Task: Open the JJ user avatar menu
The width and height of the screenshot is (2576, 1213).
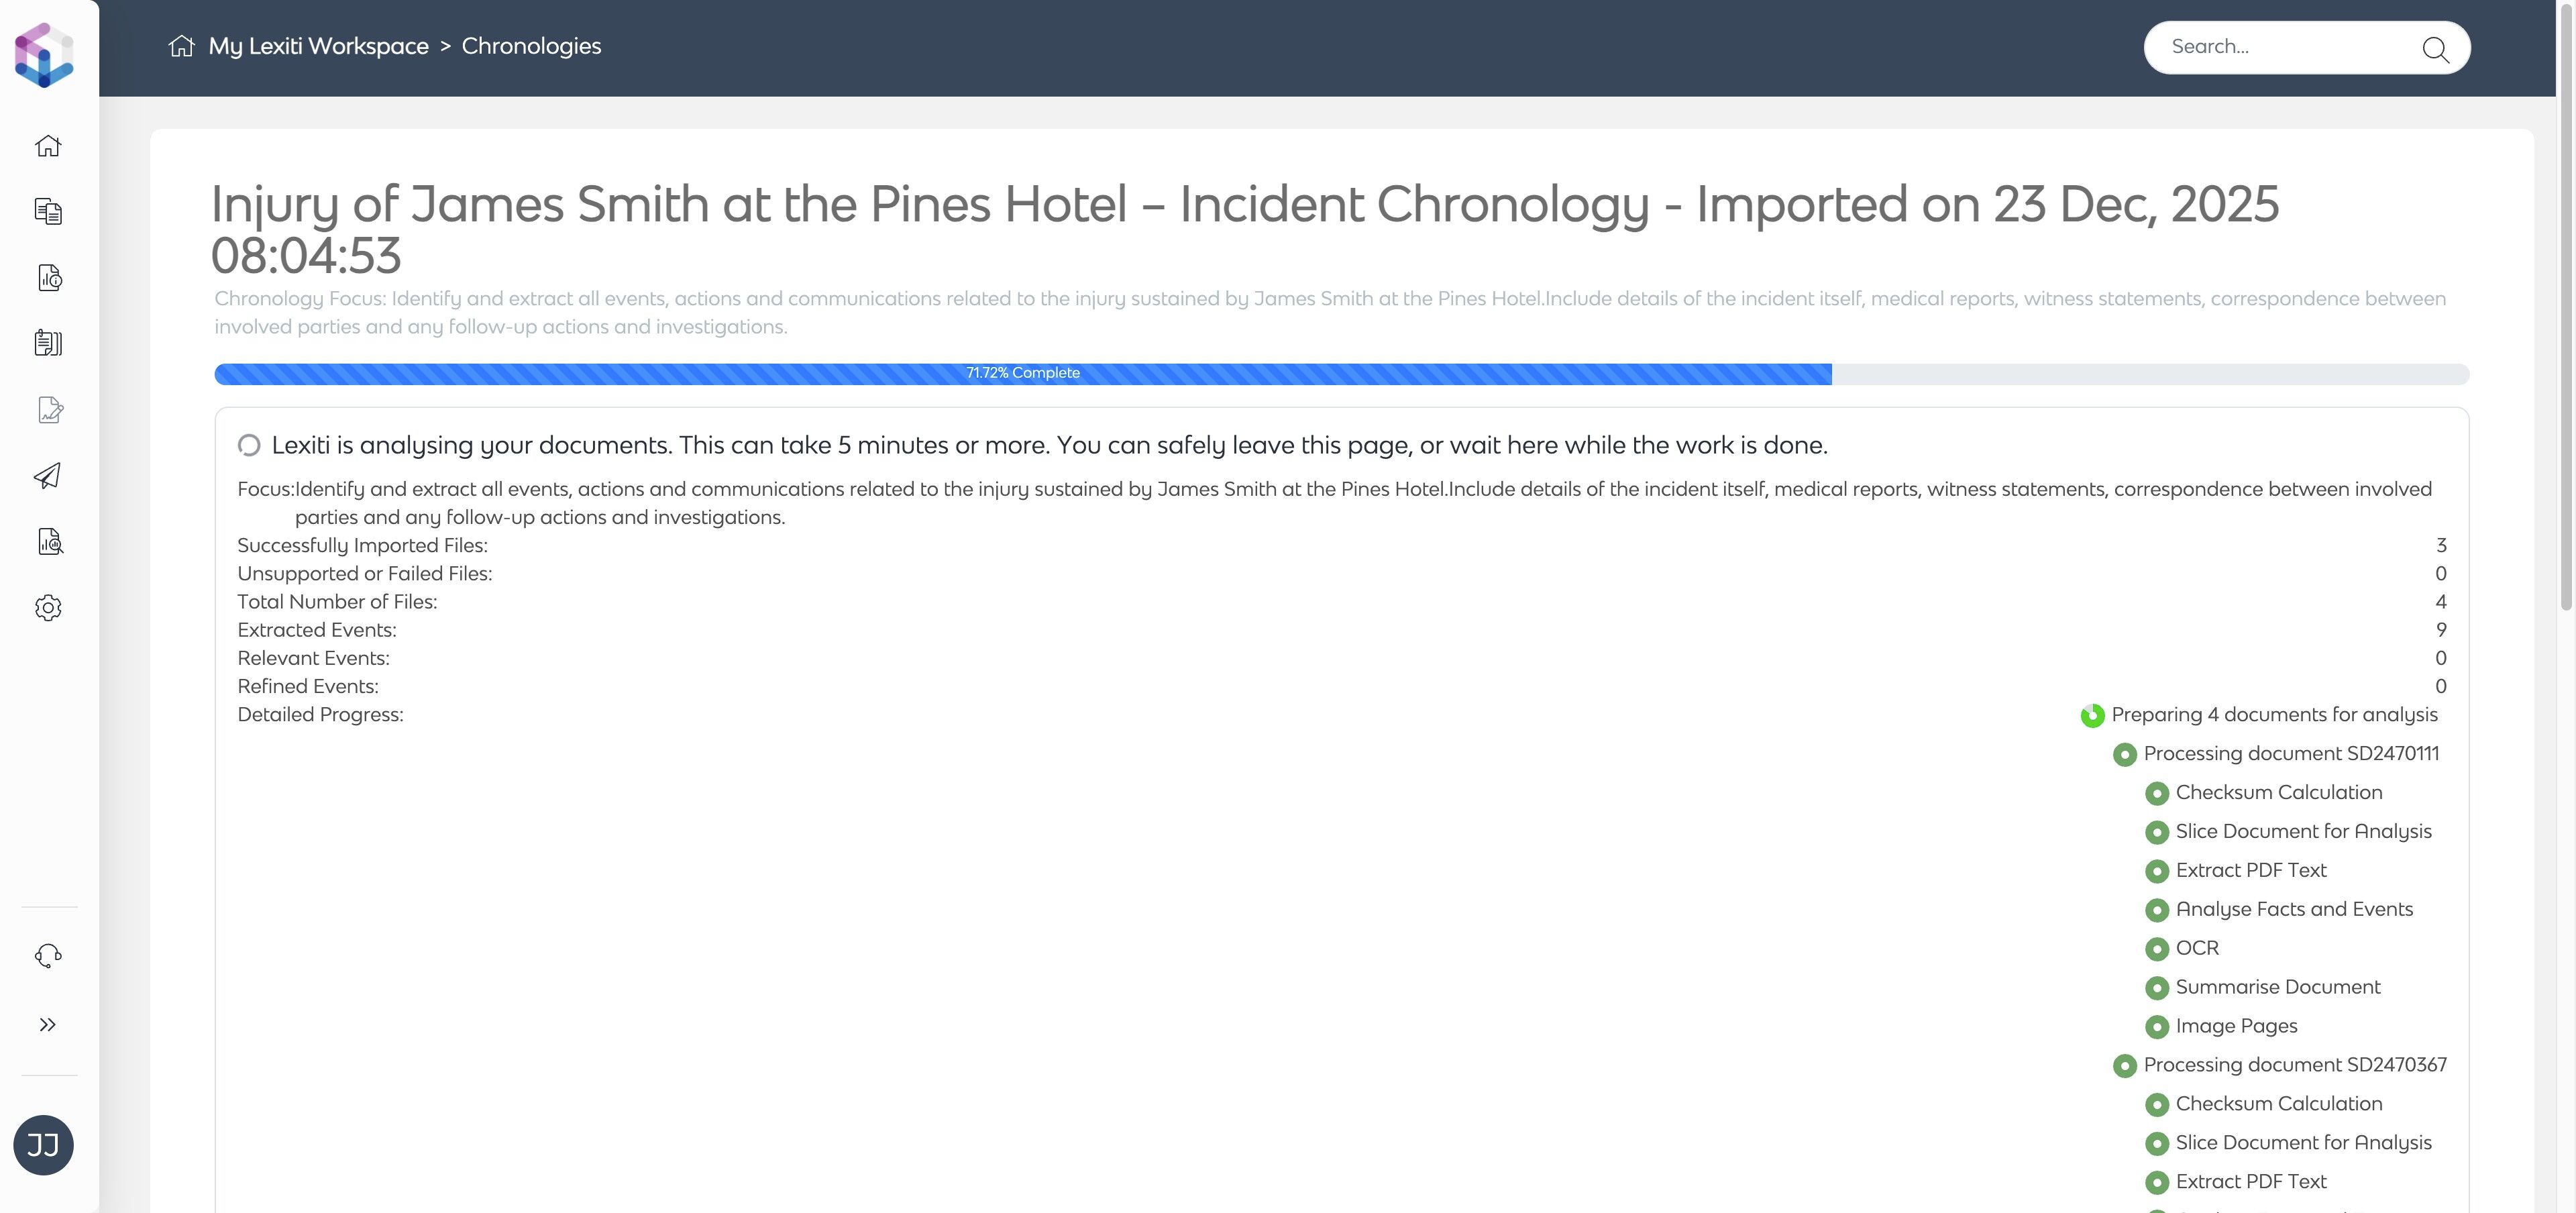Action: (x=43, y=1145)
